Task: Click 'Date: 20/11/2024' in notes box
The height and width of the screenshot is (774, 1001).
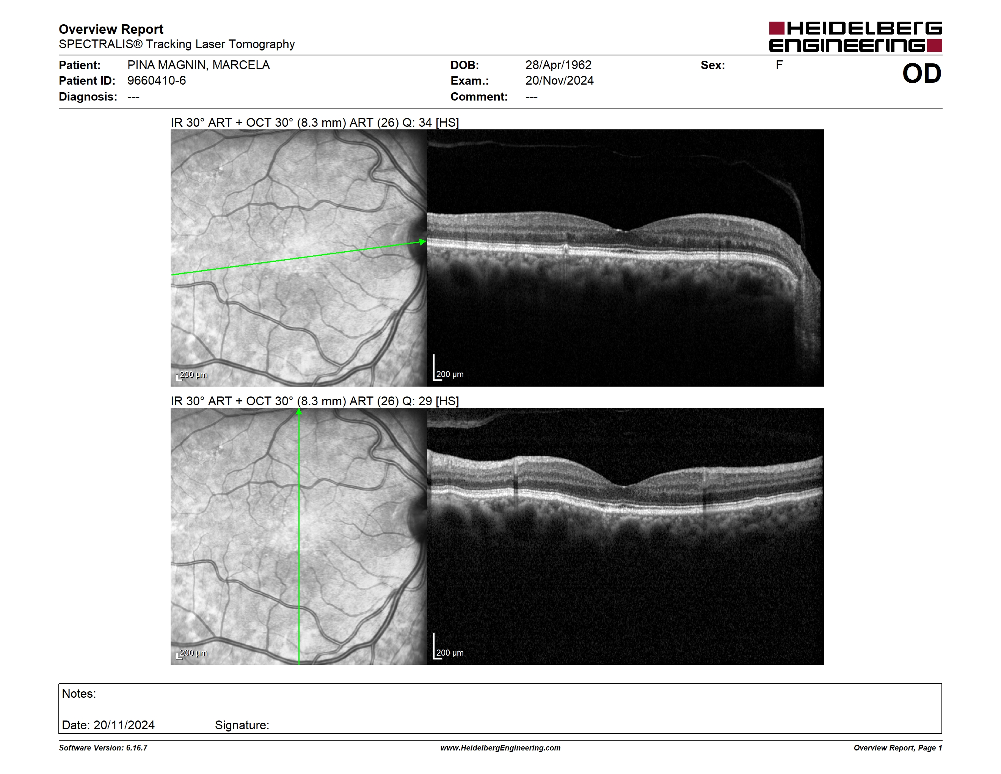Action: point(108,725)
